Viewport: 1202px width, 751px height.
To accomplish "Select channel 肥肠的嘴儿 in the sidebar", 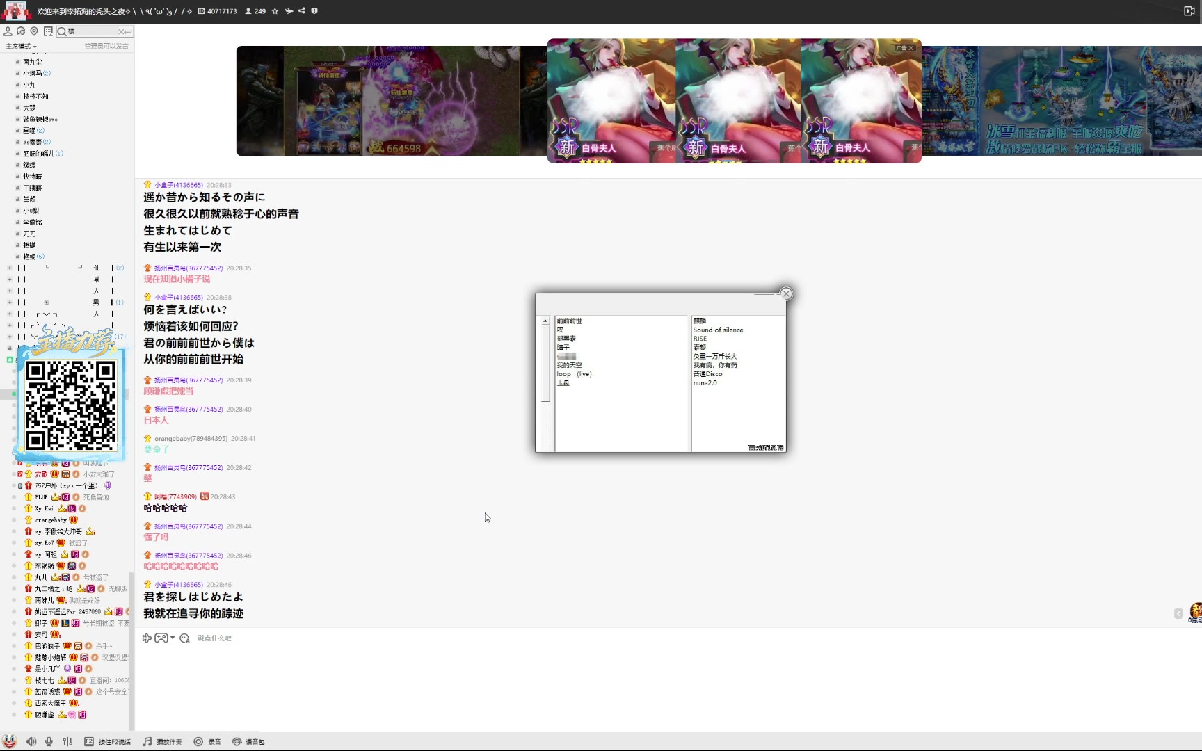I will click(x=38, y=154).
